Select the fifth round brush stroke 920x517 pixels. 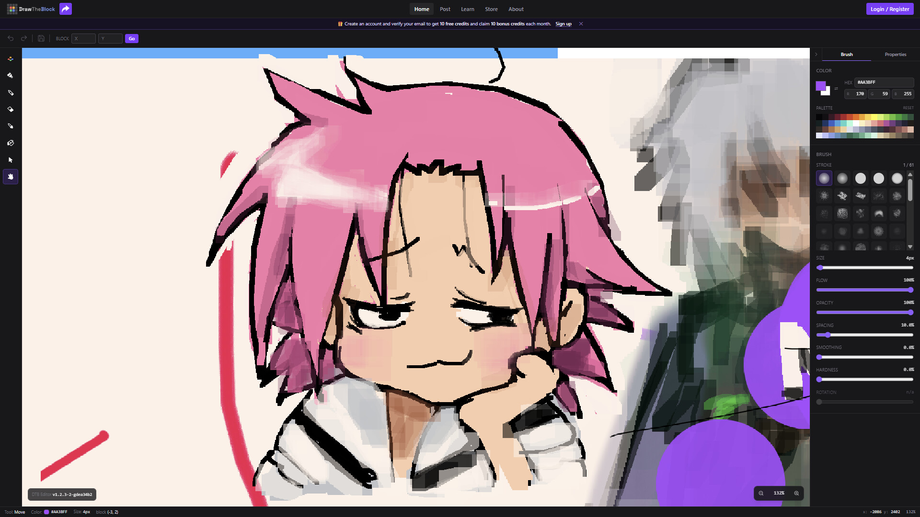pyautogui.click(x=897, y=179)
